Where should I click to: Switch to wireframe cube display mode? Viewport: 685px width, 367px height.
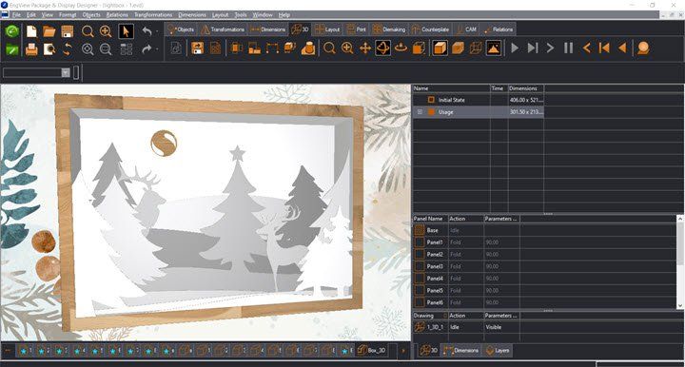(476, 48)
